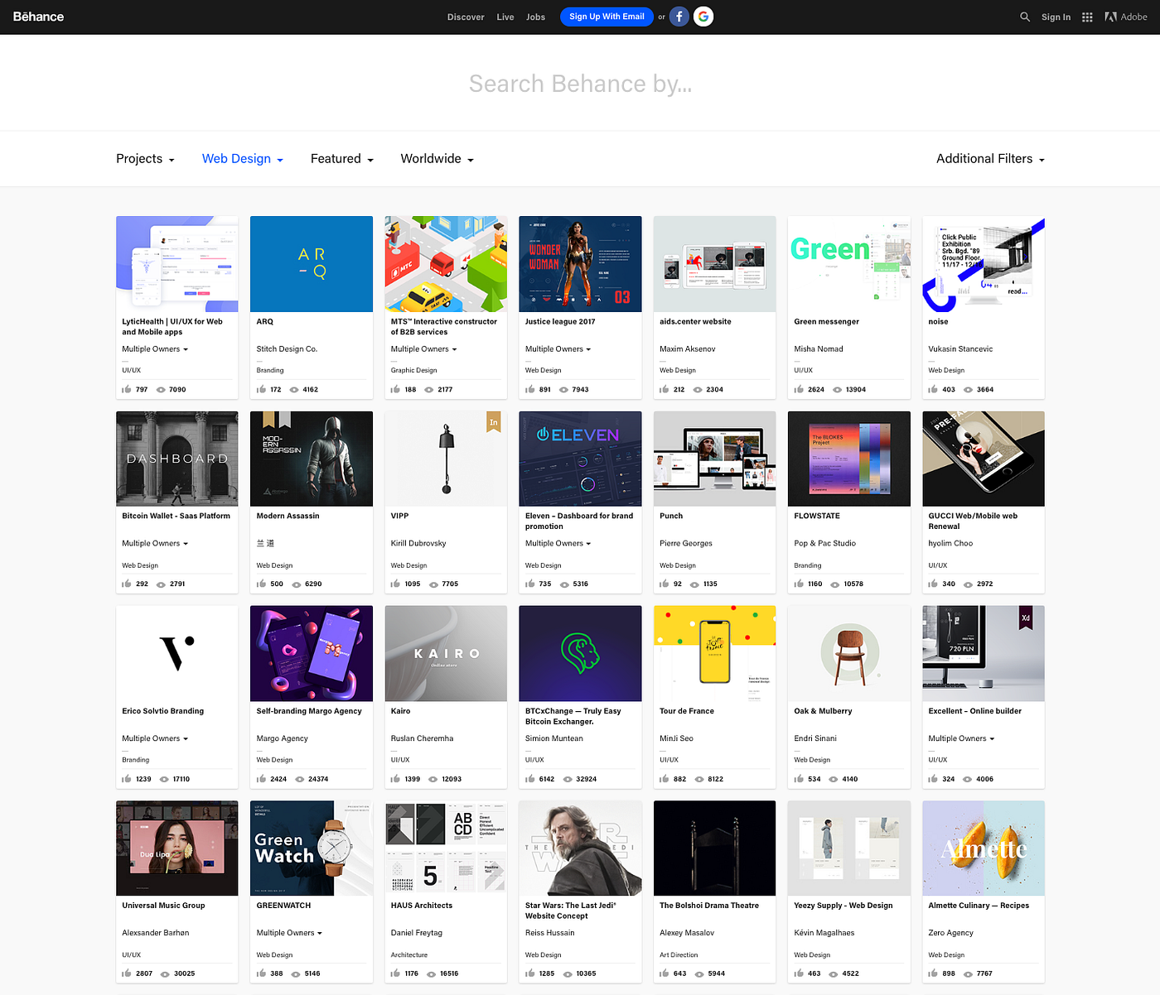Click the eye views icon under Kairo
Screen dimensions: 1160x995
click(x=434, y=779)
